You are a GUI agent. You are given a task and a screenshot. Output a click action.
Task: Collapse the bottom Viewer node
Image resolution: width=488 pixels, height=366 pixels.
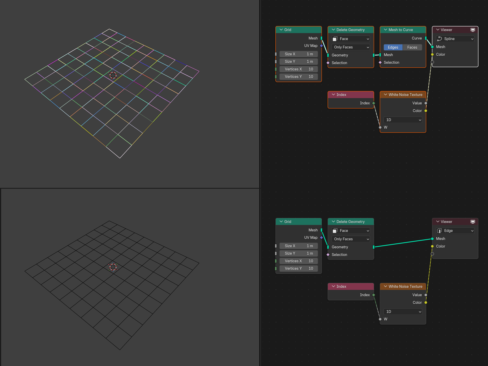[x=438, y=221]
